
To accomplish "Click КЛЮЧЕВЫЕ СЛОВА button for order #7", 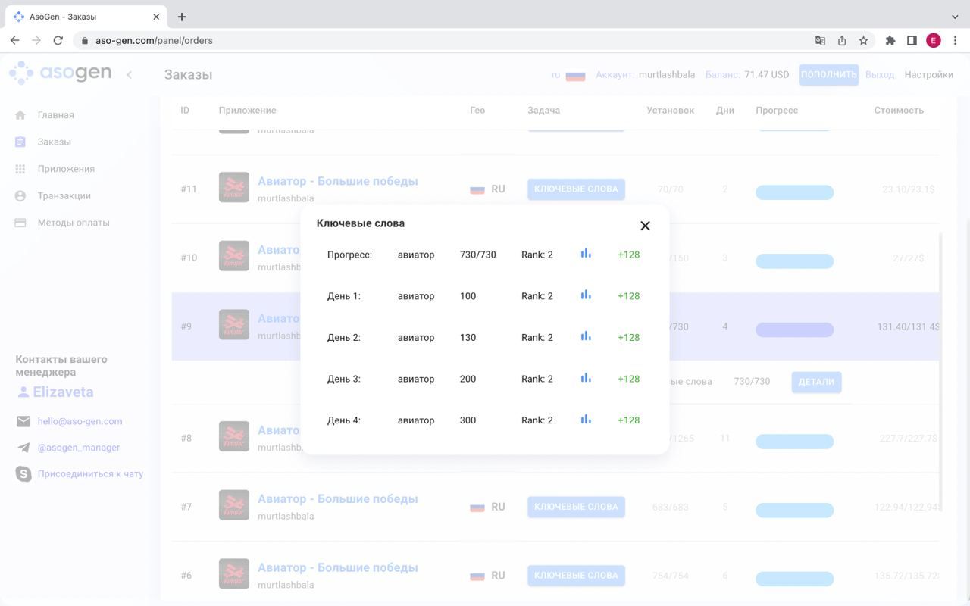I will 576,507.
